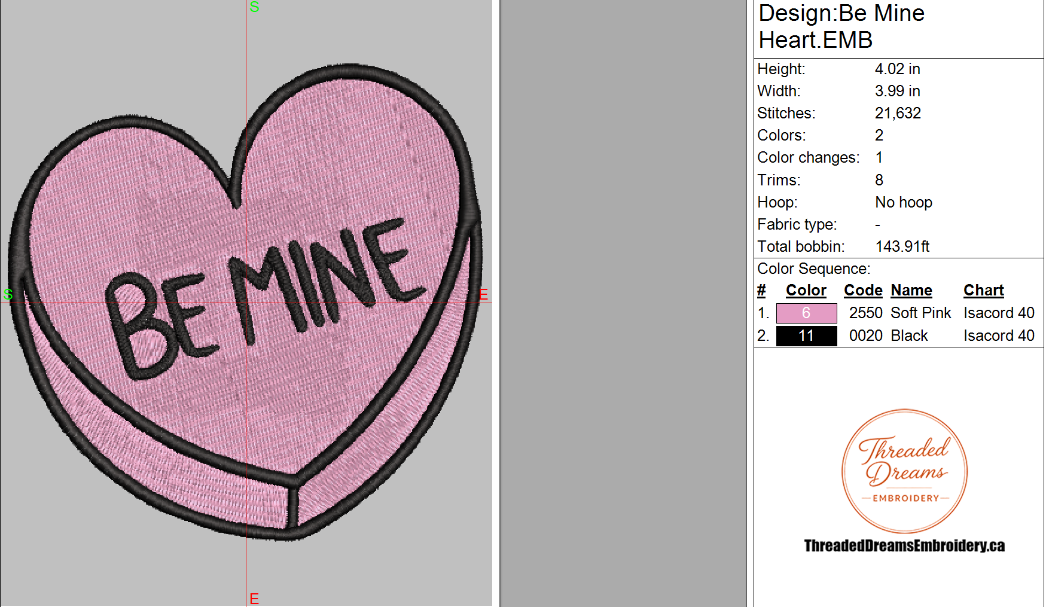The width and height of the screenshot is (1046, 607).
Task: Click the # column header
Action: 761,290
